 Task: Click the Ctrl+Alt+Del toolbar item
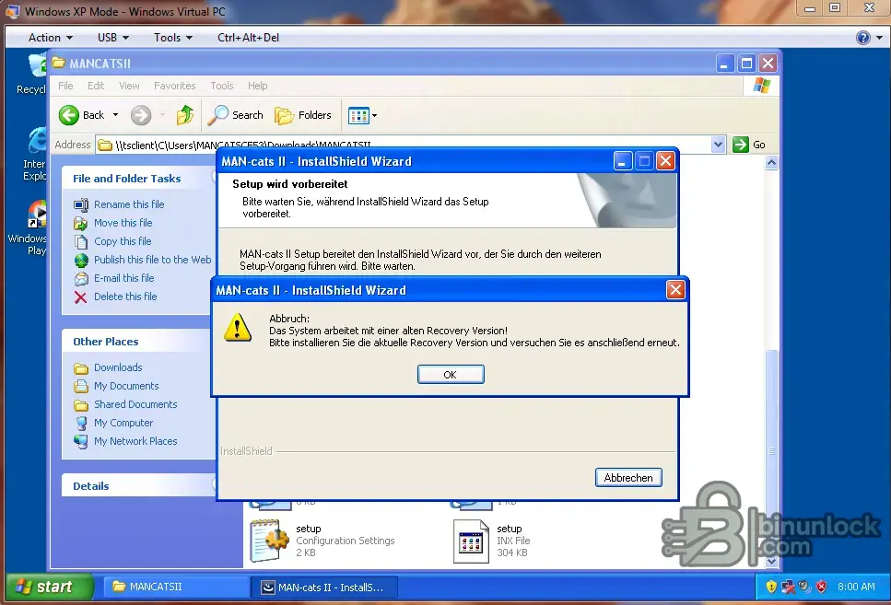[248, 38]
